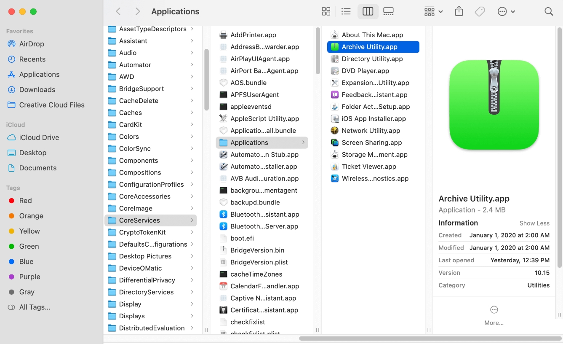Open the grouping options dropdown
563x344 pixels.
pyautogui.click(x=433, y=11)
